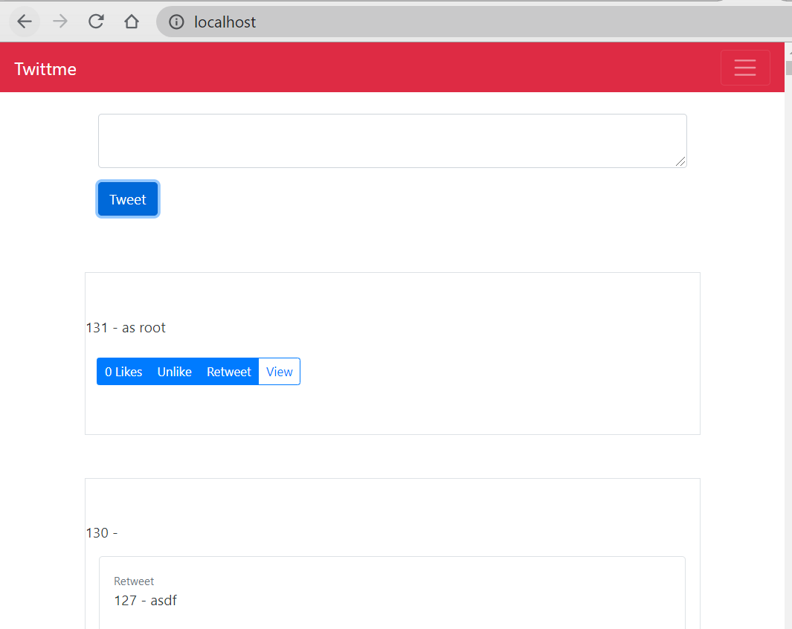
Task: Unlike tweet 131
Action: [x=174, y=372]
